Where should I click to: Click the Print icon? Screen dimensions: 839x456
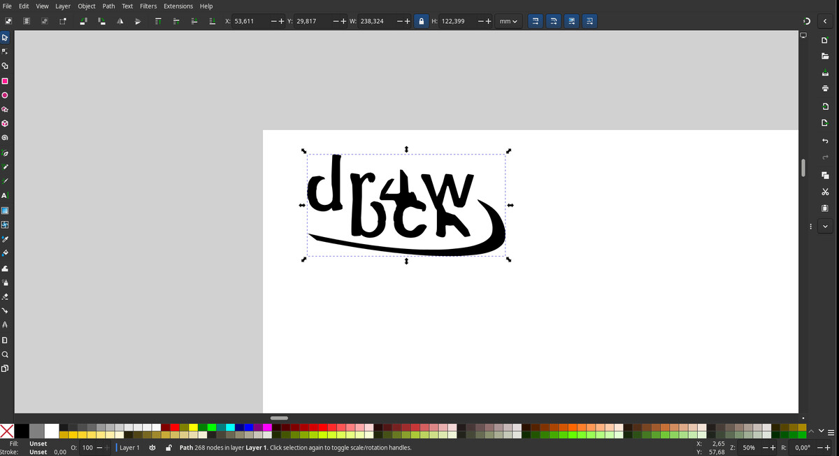[825, 89]
